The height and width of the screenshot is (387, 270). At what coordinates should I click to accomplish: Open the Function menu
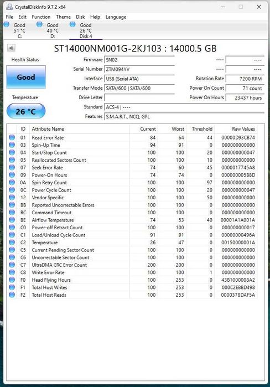pos(41,17)
